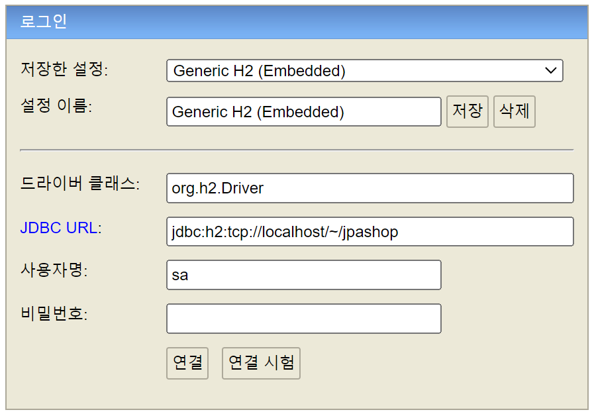The image size is (592, 414).
Task: Click the 설정 이름 setting name field
Action: click(x=303, y=112)
